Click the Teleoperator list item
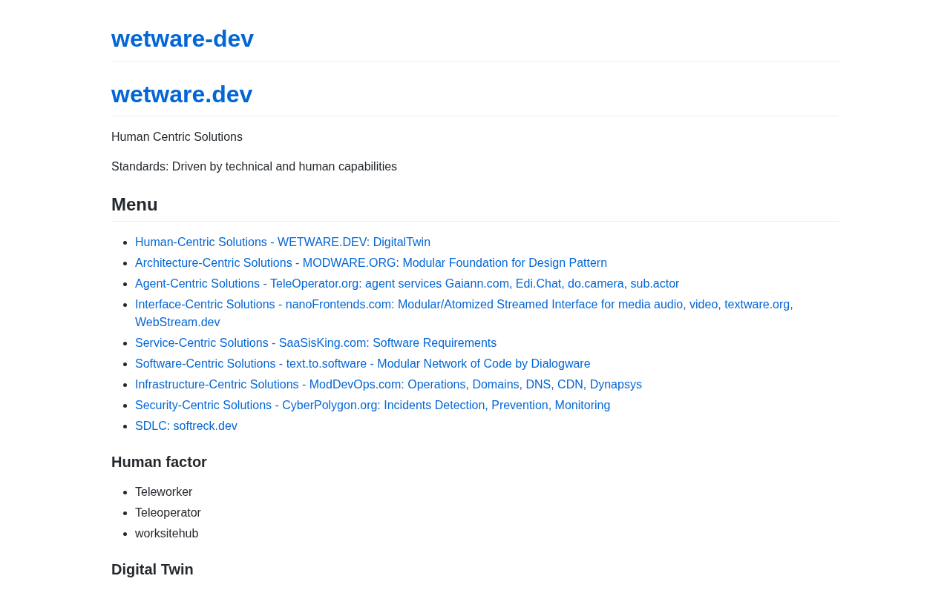 [168, 513]
